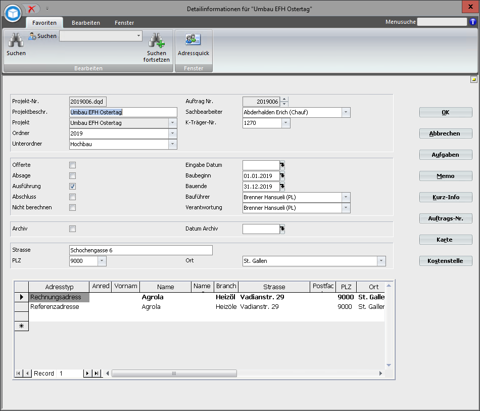Enable the Offerte checkbox

pos(72,165)
